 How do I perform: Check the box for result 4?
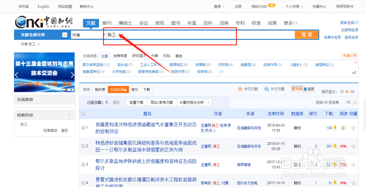pos(83,183)
